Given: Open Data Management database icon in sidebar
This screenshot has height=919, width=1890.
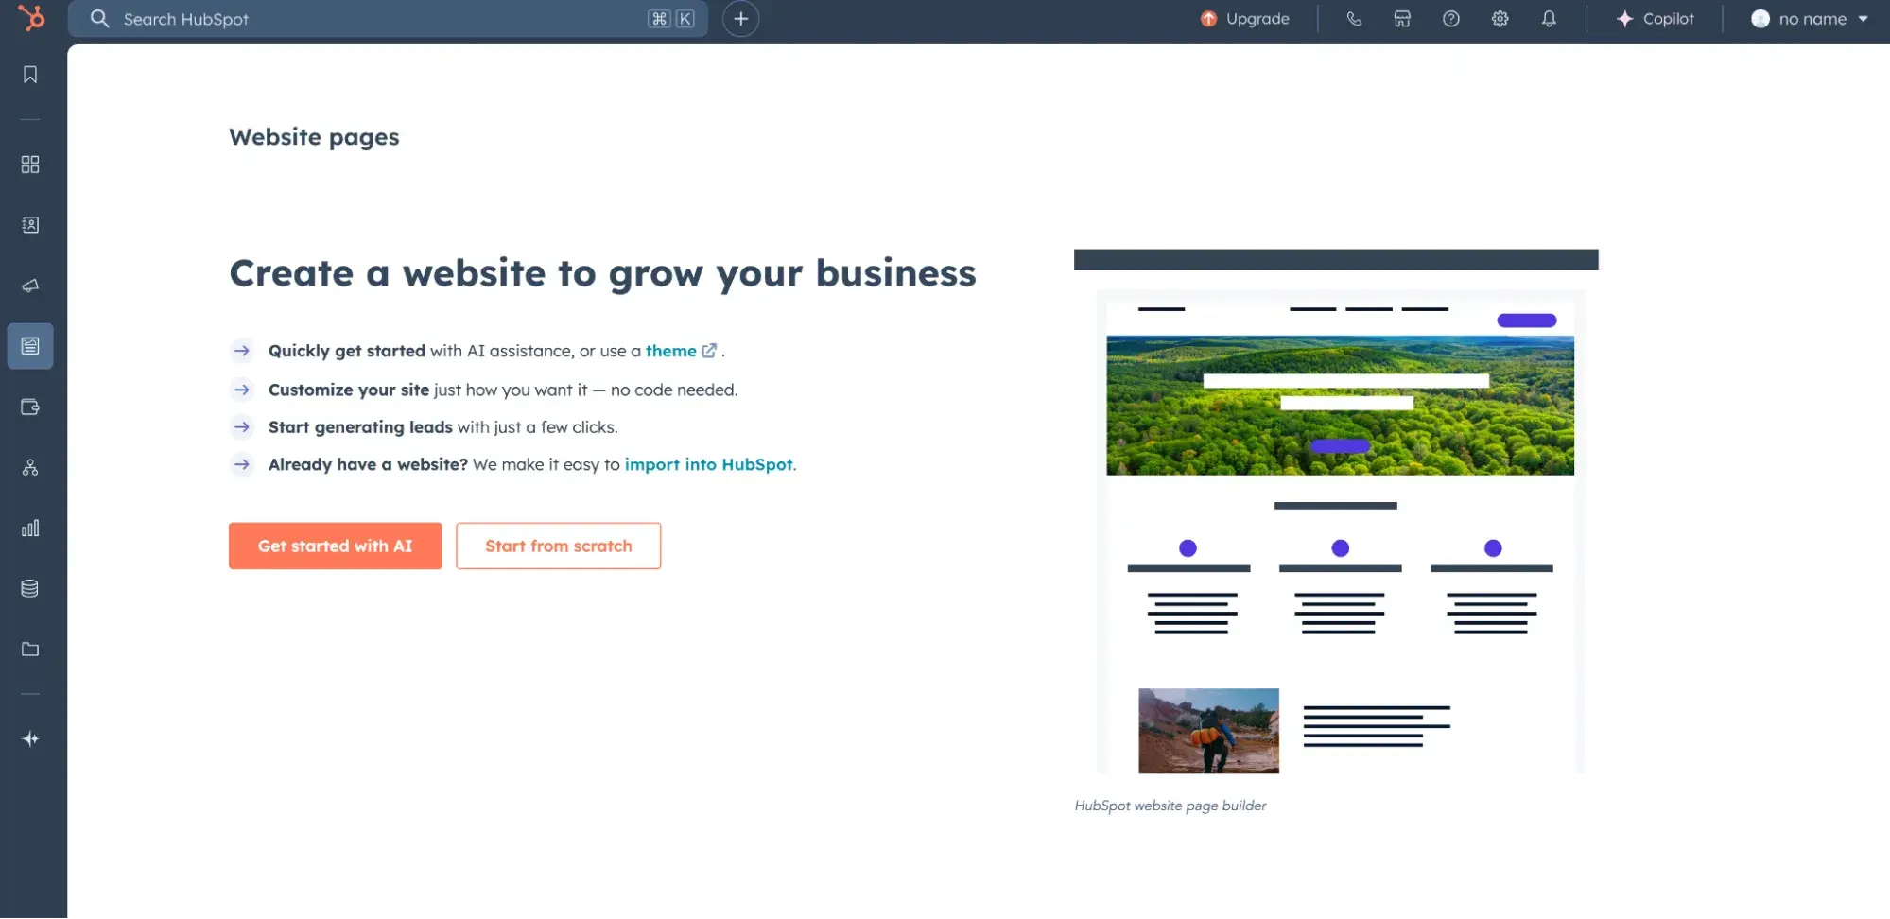Looking at the screenshot, I should coord(30,588).
